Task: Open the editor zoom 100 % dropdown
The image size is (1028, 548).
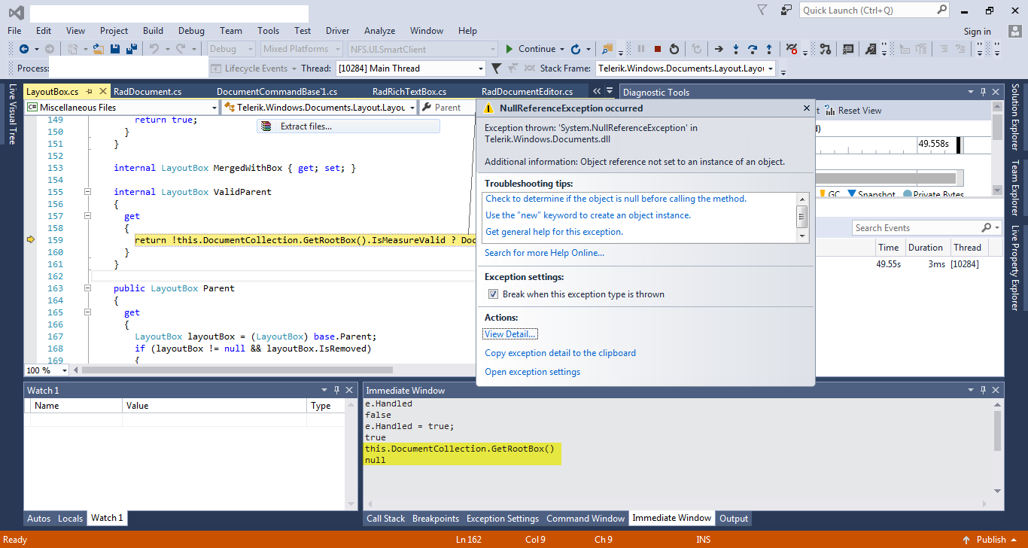Action: pyautogui.click(x=65, y=370)
